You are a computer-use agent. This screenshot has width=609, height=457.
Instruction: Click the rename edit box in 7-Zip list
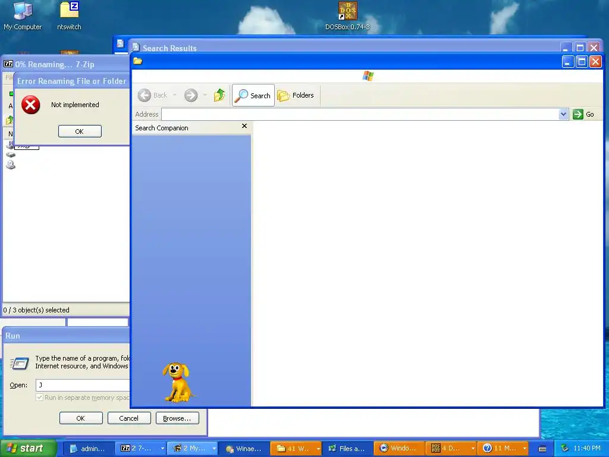26,146
